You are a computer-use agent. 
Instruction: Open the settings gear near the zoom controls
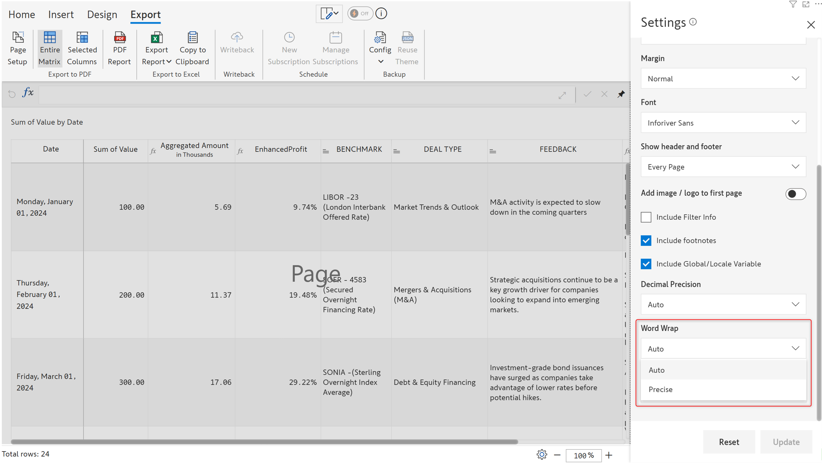[x=542, y=455]
